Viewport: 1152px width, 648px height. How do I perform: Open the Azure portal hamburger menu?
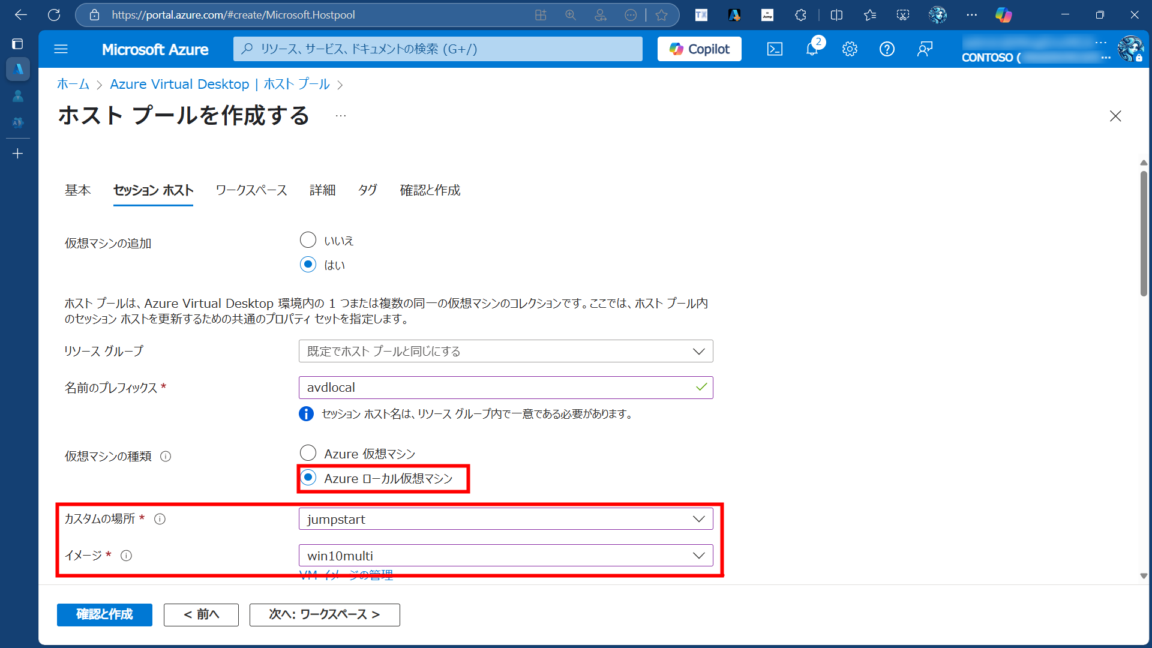click(61, 49)
